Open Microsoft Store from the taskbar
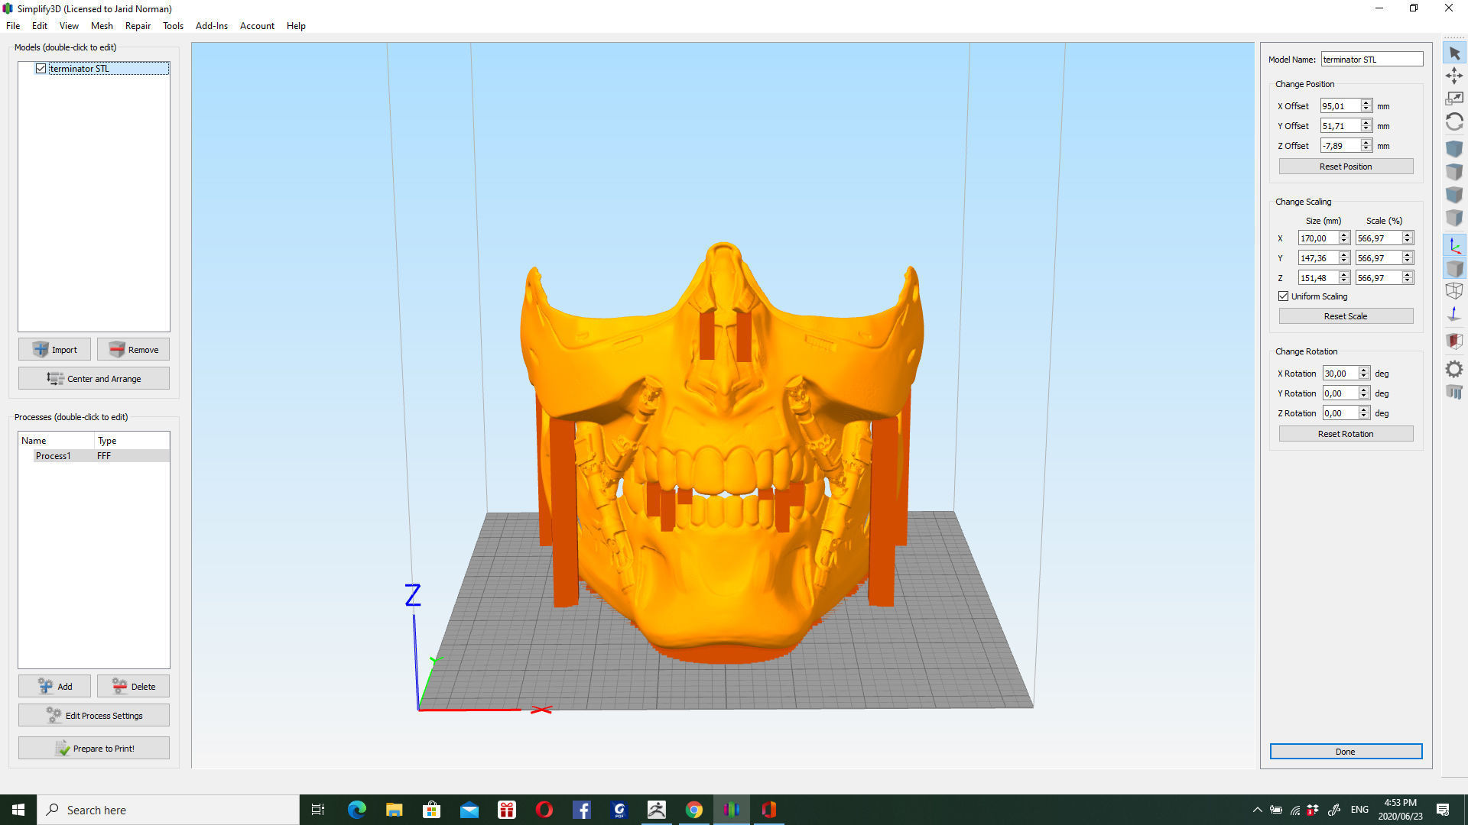The image size is (1468, 825). [x=432, y=810]
